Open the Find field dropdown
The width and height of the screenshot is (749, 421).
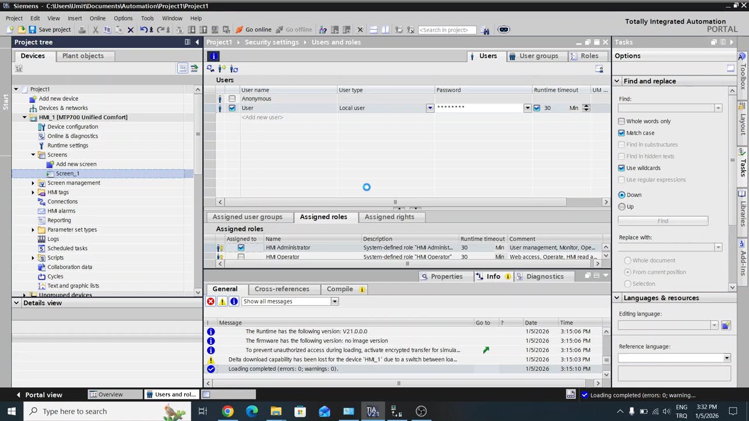point(718,108)
